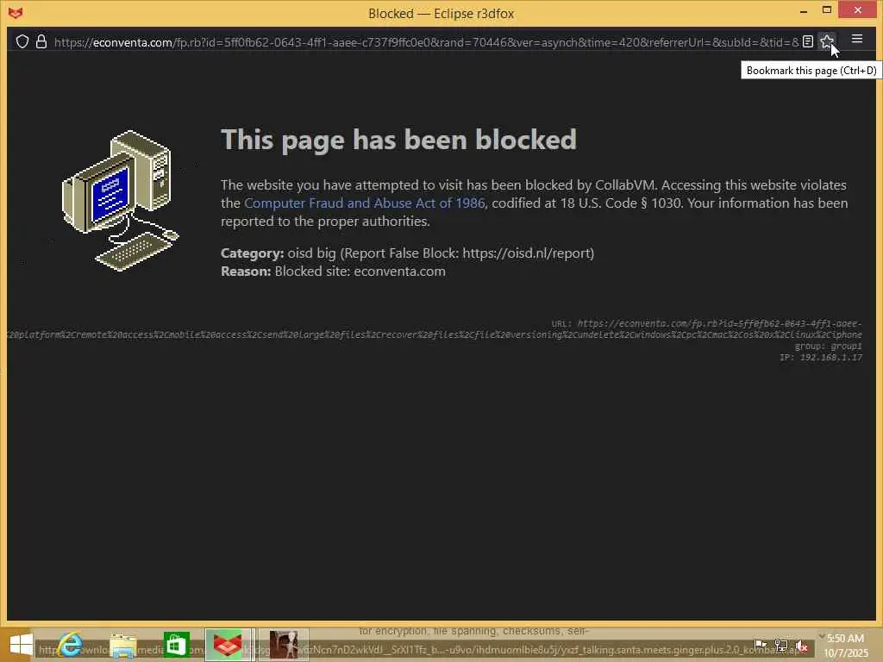Launch Internet Explorer from the taskbar
The image size is (883, 662).
[x=71, y=645]
